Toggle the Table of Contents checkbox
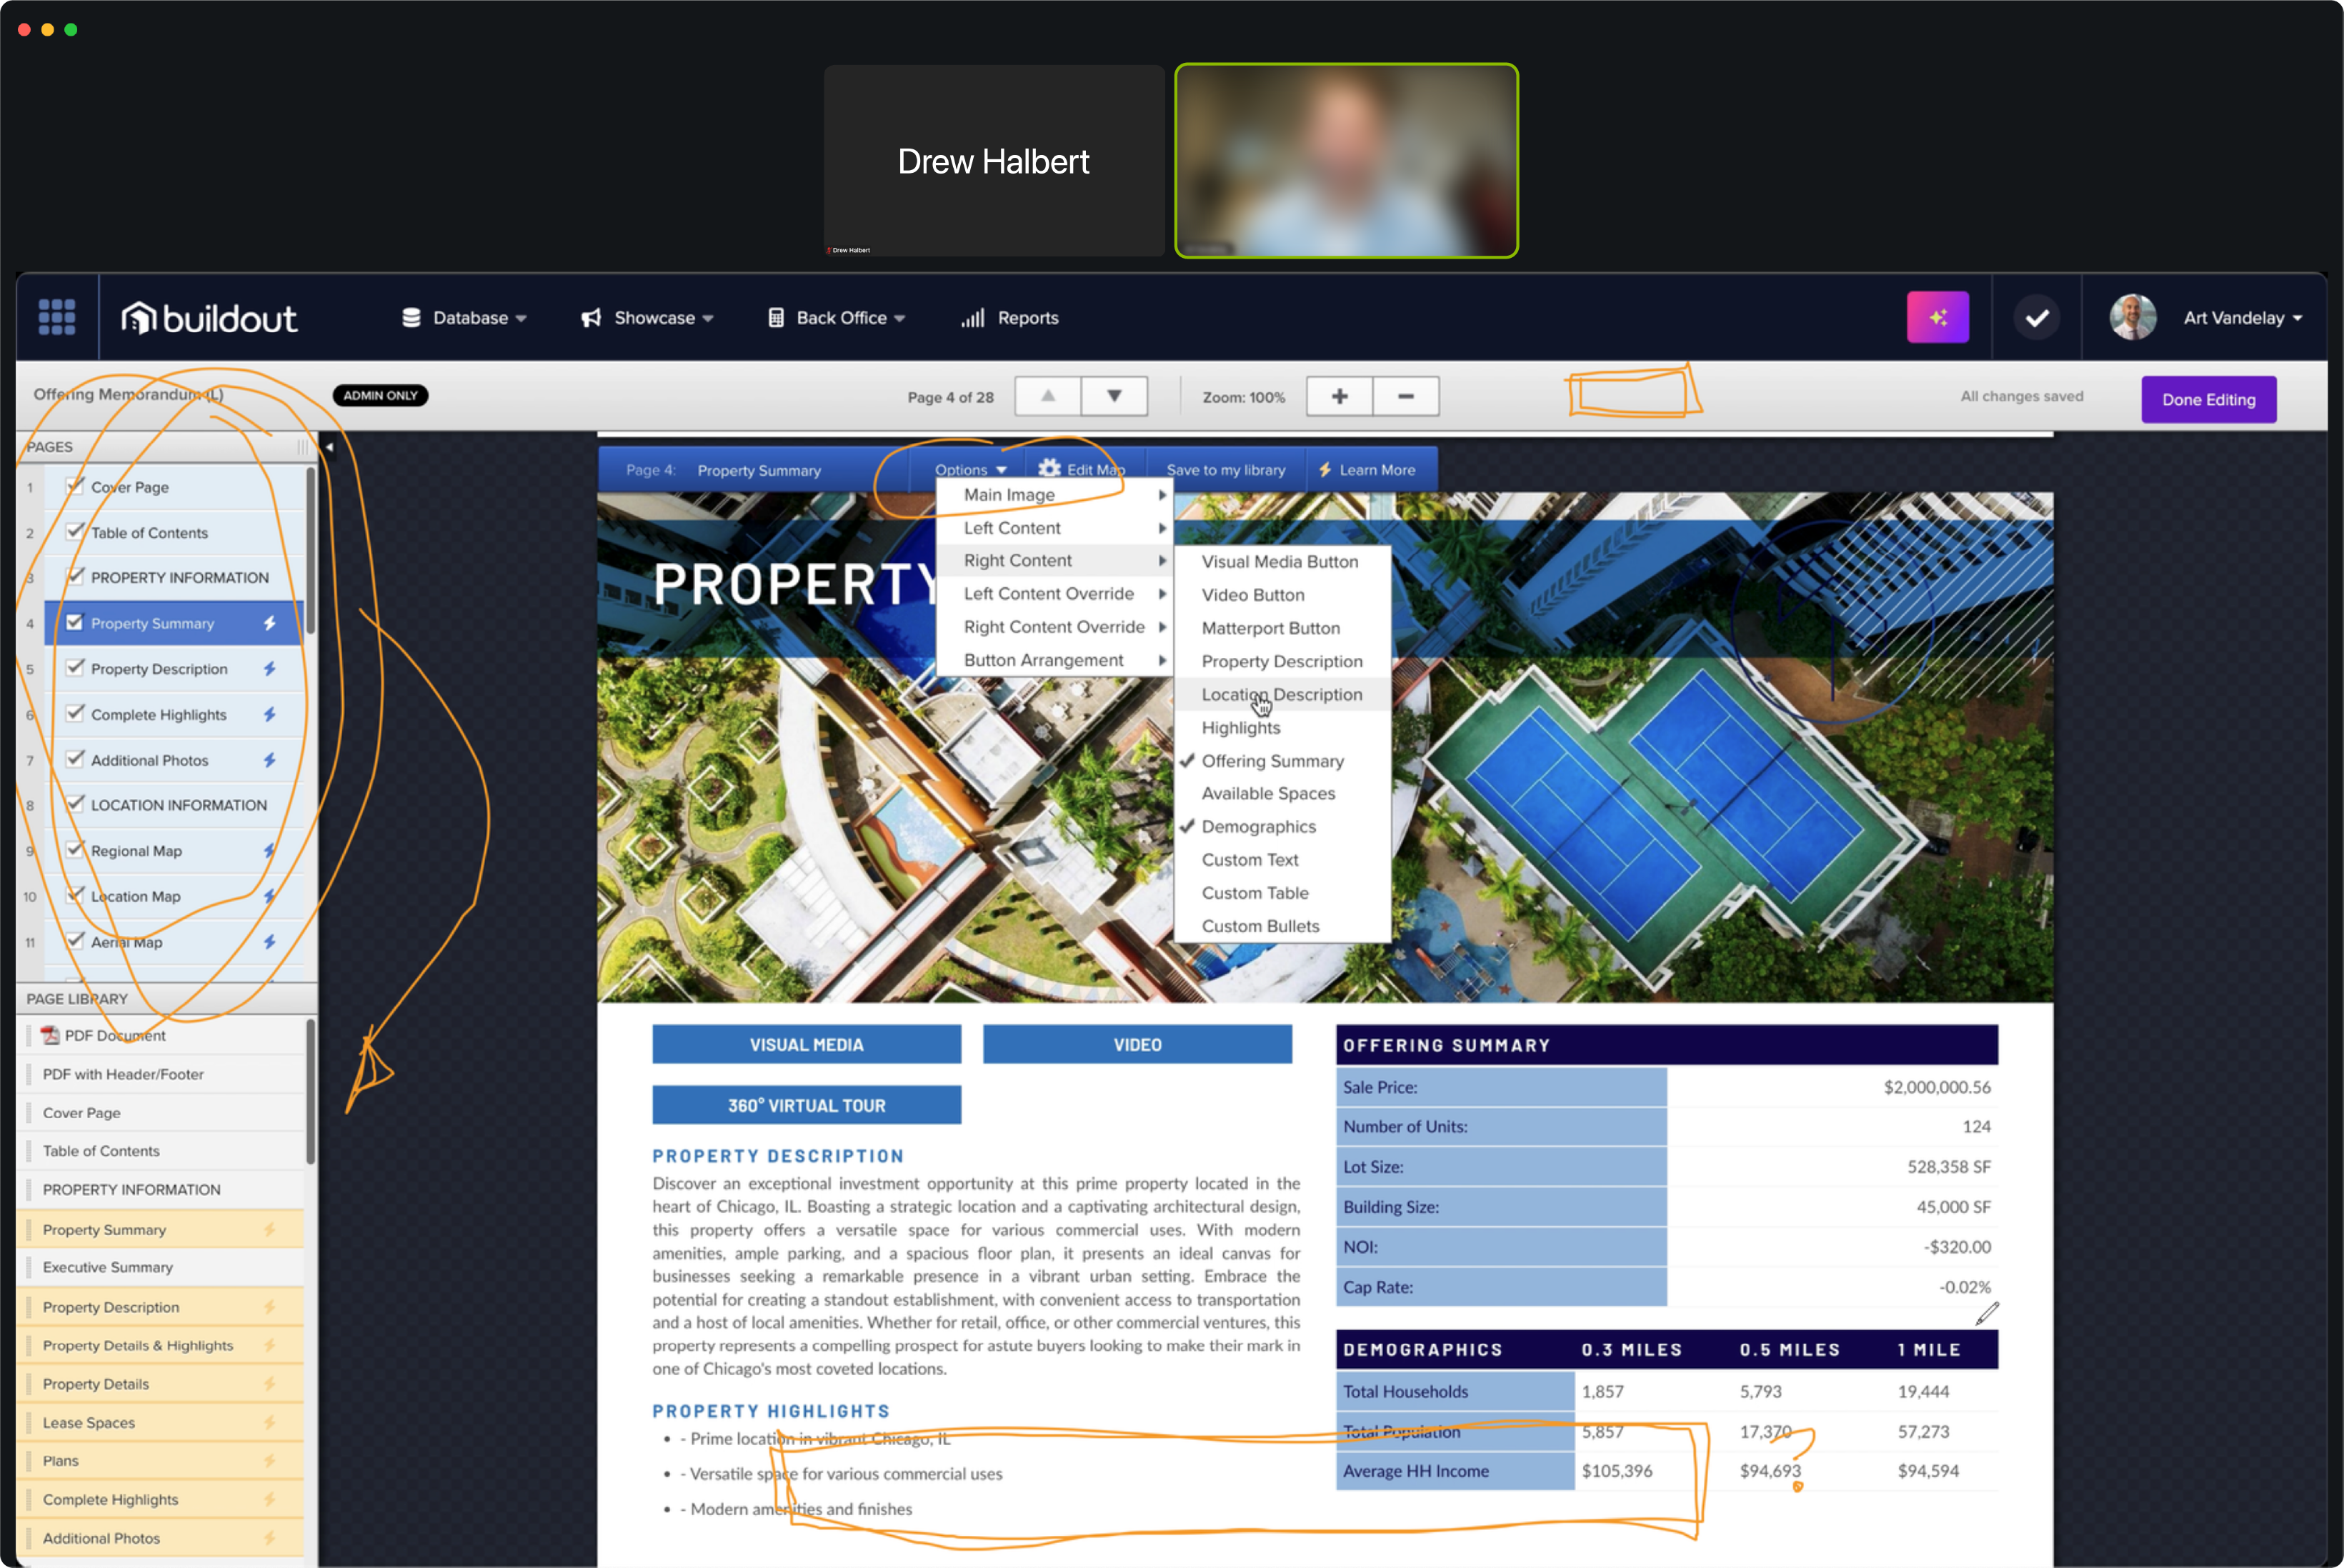Image resolution: width=2344 pixels, height=1568 pixels. (75, 531)
